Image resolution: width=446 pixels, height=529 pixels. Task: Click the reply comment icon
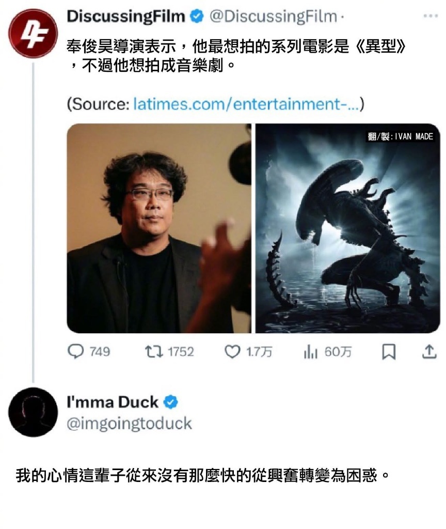(75, 351)
